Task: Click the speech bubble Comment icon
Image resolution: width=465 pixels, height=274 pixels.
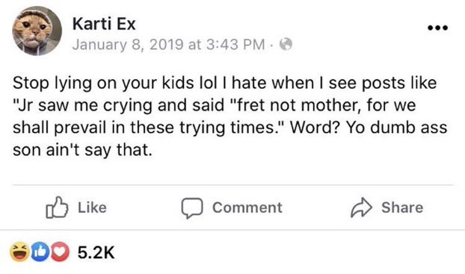Action: coord(192,208)
